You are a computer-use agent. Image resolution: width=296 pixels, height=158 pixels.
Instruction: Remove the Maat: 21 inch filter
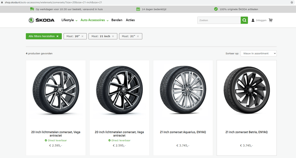click(114, 36)
